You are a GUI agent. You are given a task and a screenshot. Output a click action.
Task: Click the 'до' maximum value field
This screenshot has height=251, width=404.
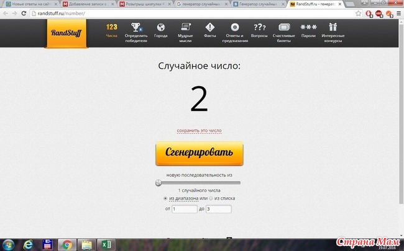[x=218, y=209]
